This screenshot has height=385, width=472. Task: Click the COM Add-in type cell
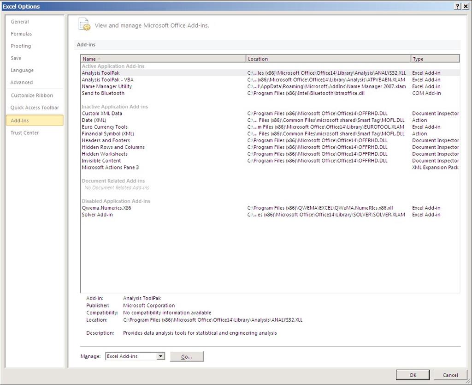click(x=426, y=93)
